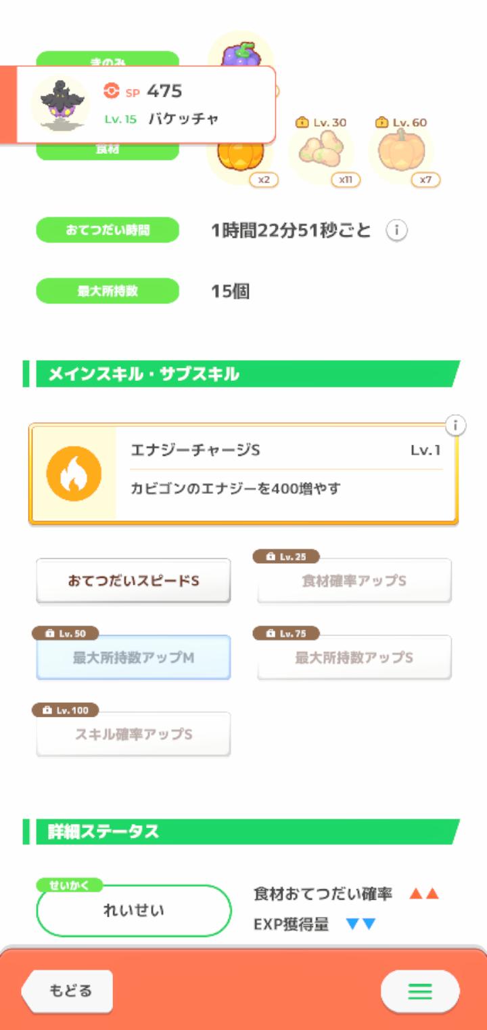Open the hamburger menu button

pyautogui.click(x=419, y=991)
